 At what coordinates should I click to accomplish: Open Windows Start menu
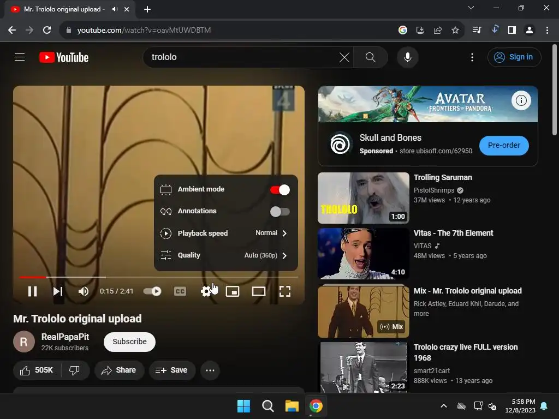tap(244, 406)
